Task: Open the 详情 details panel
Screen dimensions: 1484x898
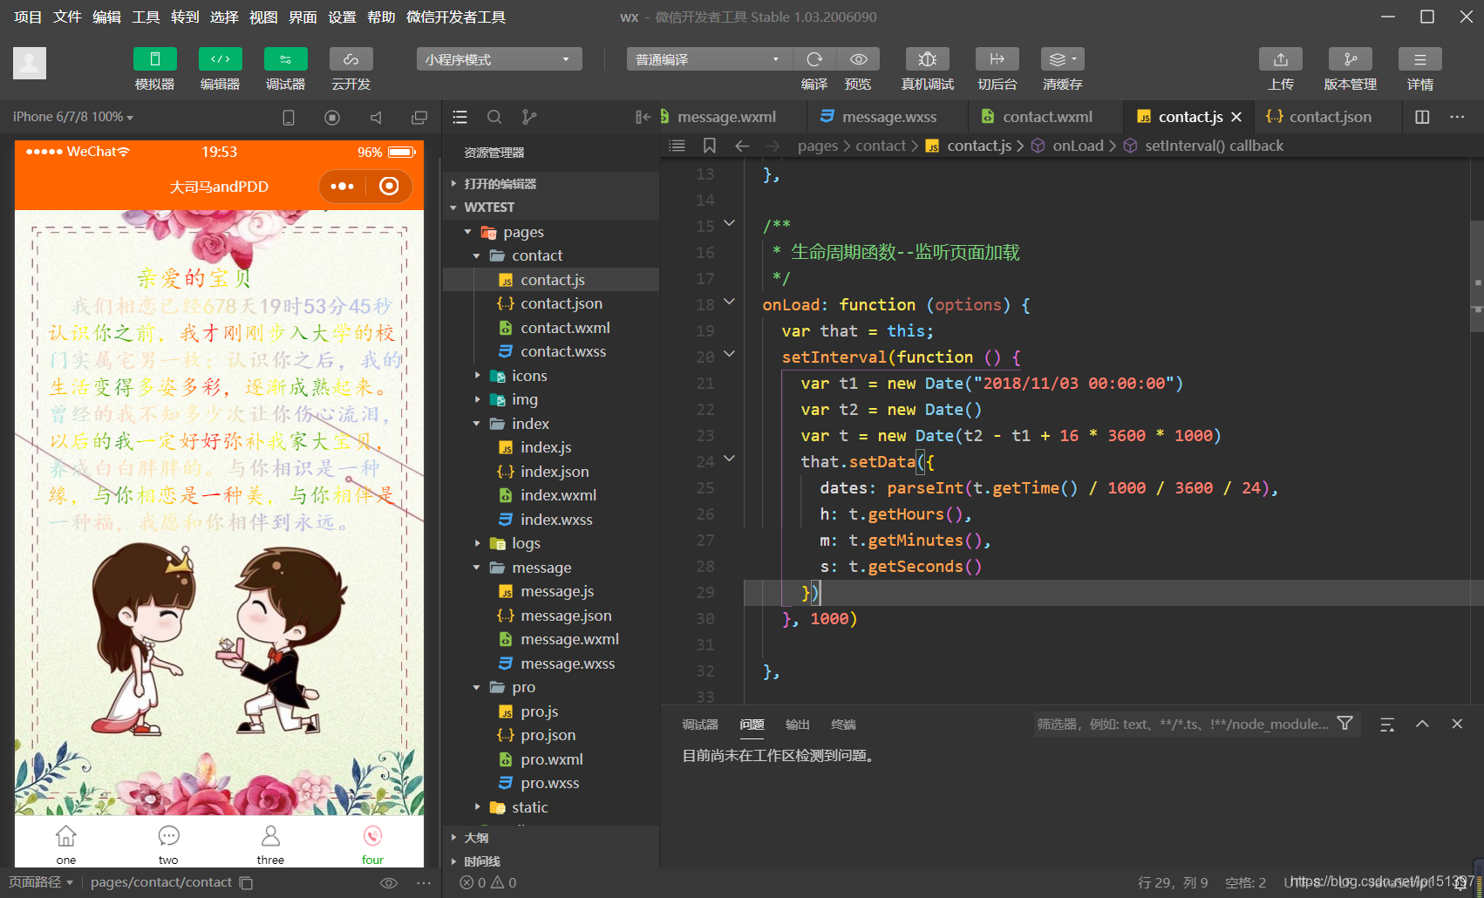Action: tap(1420, 59)
